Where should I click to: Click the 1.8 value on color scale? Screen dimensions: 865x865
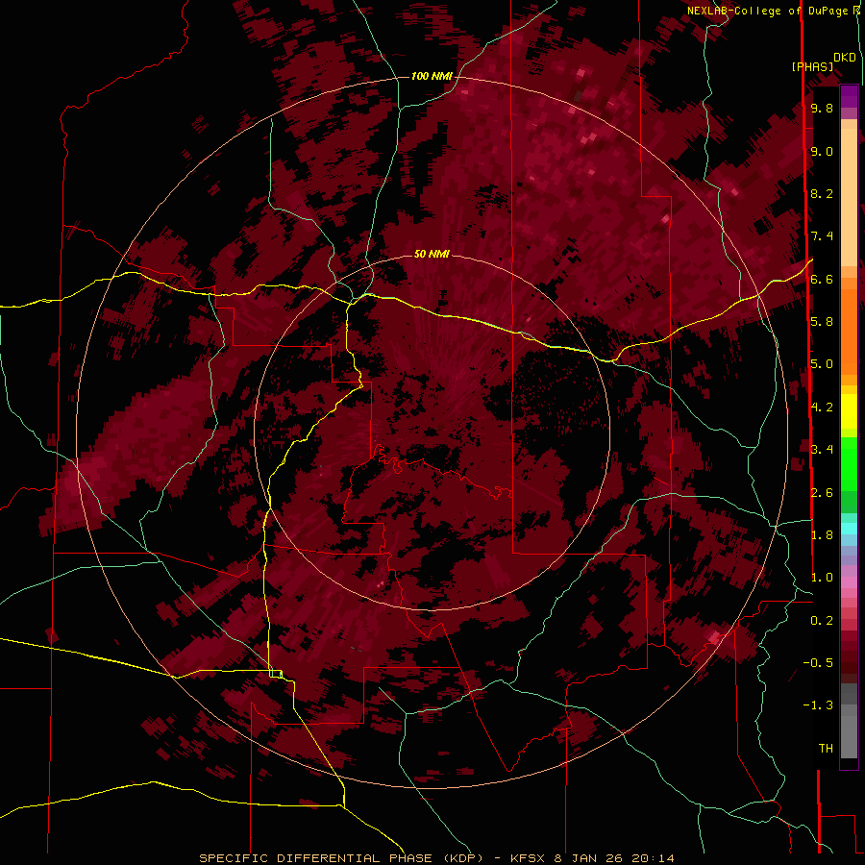click(x=822, y=535)
